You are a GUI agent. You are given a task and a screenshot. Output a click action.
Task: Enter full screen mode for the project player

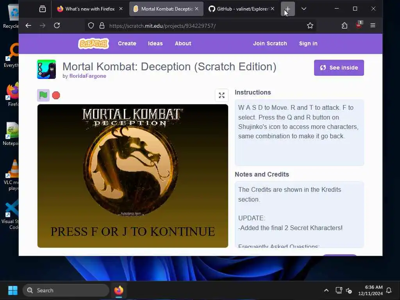(x=221, y=95)
